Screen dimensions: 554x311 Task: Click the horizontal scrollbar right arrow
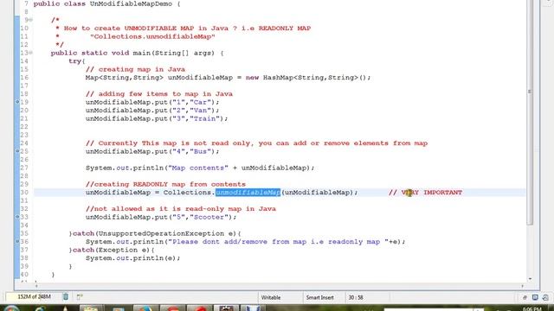click(522, 286)
